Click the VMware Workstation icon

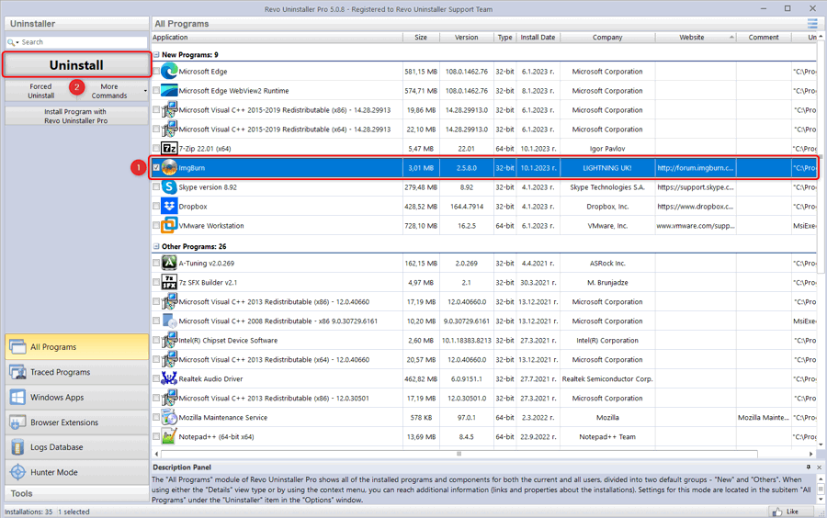169,226
